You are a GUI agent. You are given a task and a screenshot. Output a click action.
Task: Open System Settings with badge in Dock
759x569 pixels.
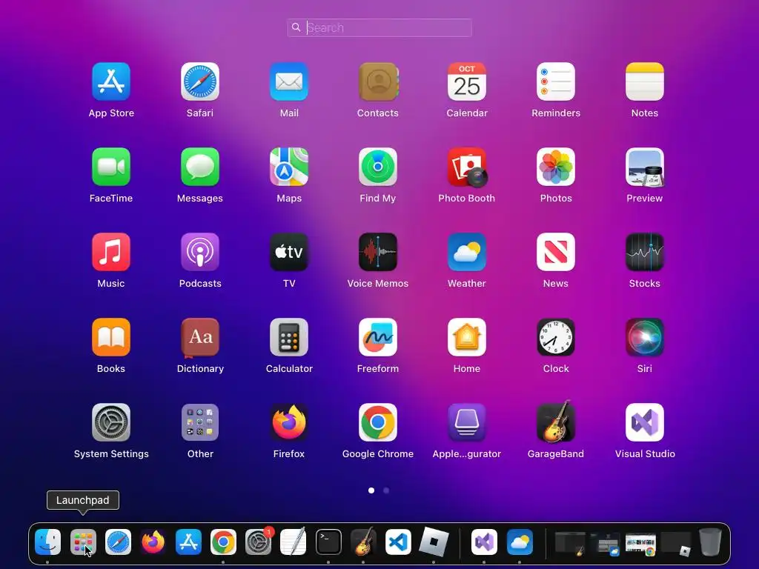click(259, 542)
